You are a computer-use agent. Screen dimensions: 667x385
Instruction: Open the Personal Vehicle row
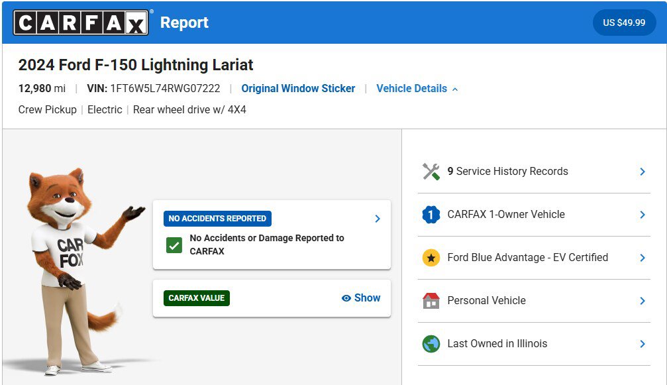(x=534, y=300)
